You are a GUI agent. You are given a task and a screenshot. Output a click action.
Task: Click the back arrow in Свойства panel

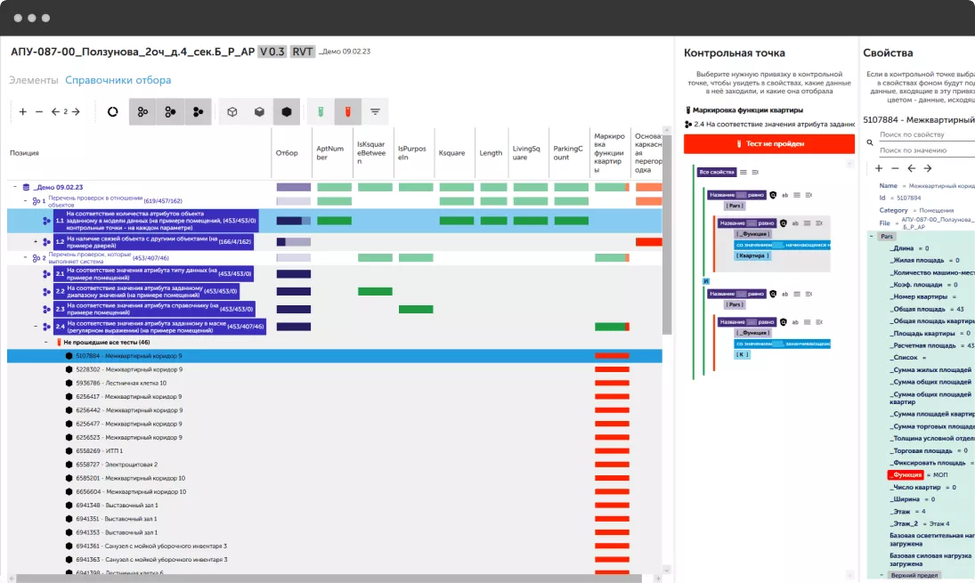[911, 168]
